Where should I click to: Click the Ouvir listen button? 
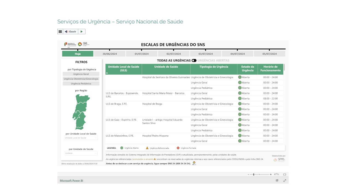[70, 32]
